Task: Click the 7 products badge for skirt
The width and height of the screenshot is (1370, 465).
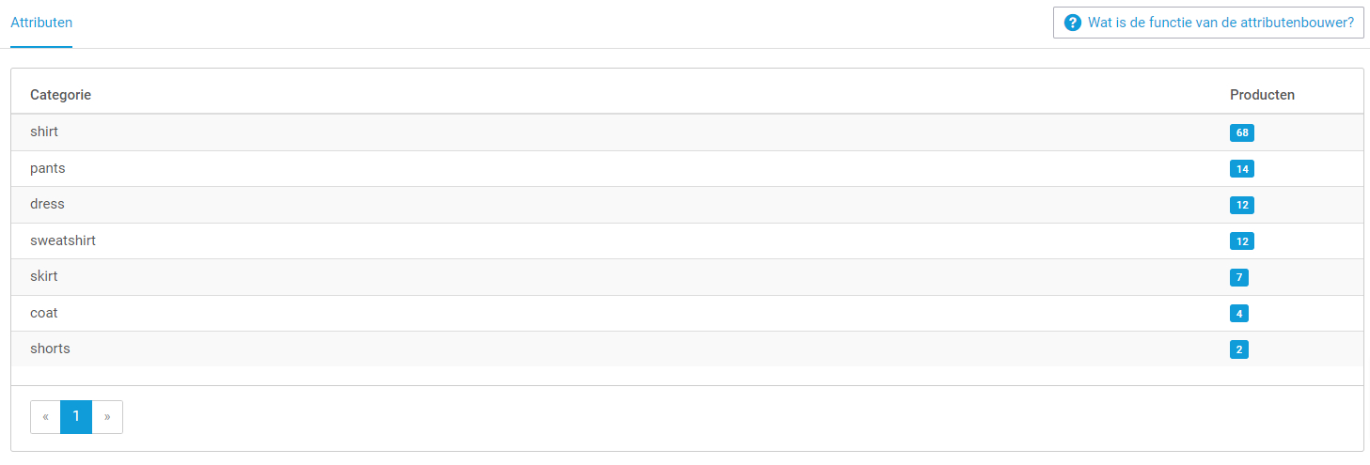Action: 1238,278
